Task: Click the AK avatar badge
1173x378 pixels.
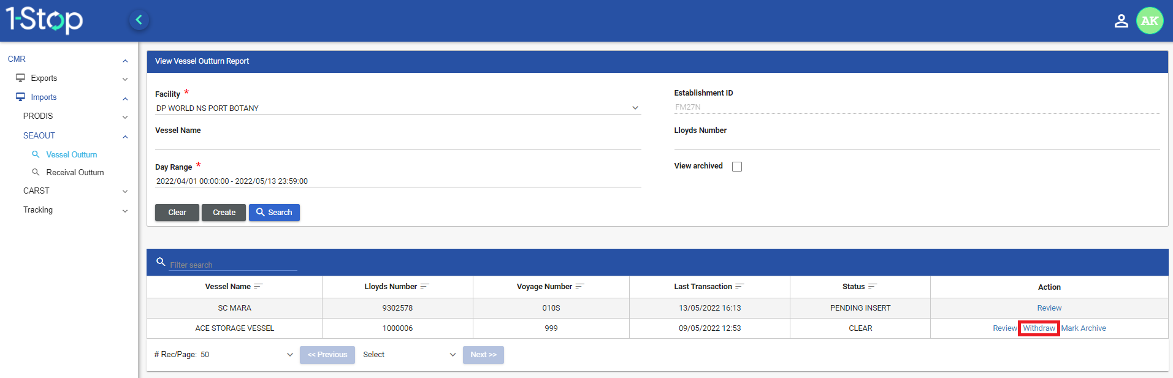Action: [x=1150, y=21]
